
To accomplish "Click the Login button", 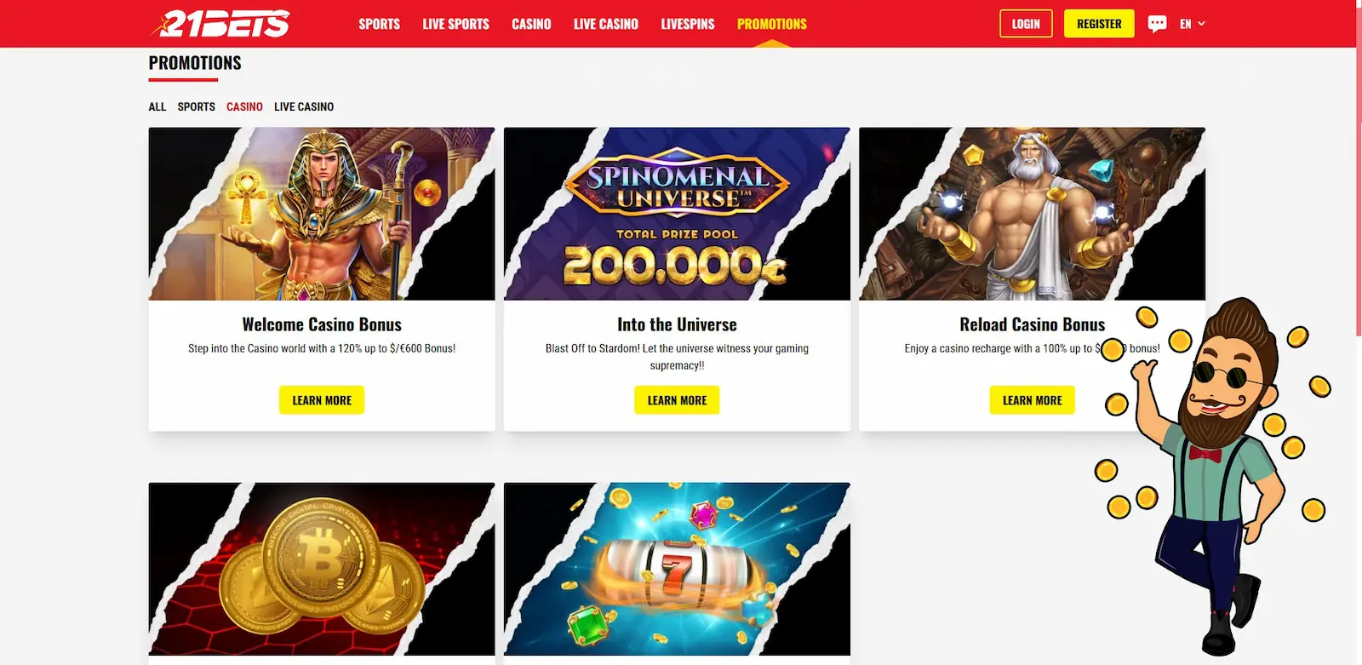I will coord(1026,24).
